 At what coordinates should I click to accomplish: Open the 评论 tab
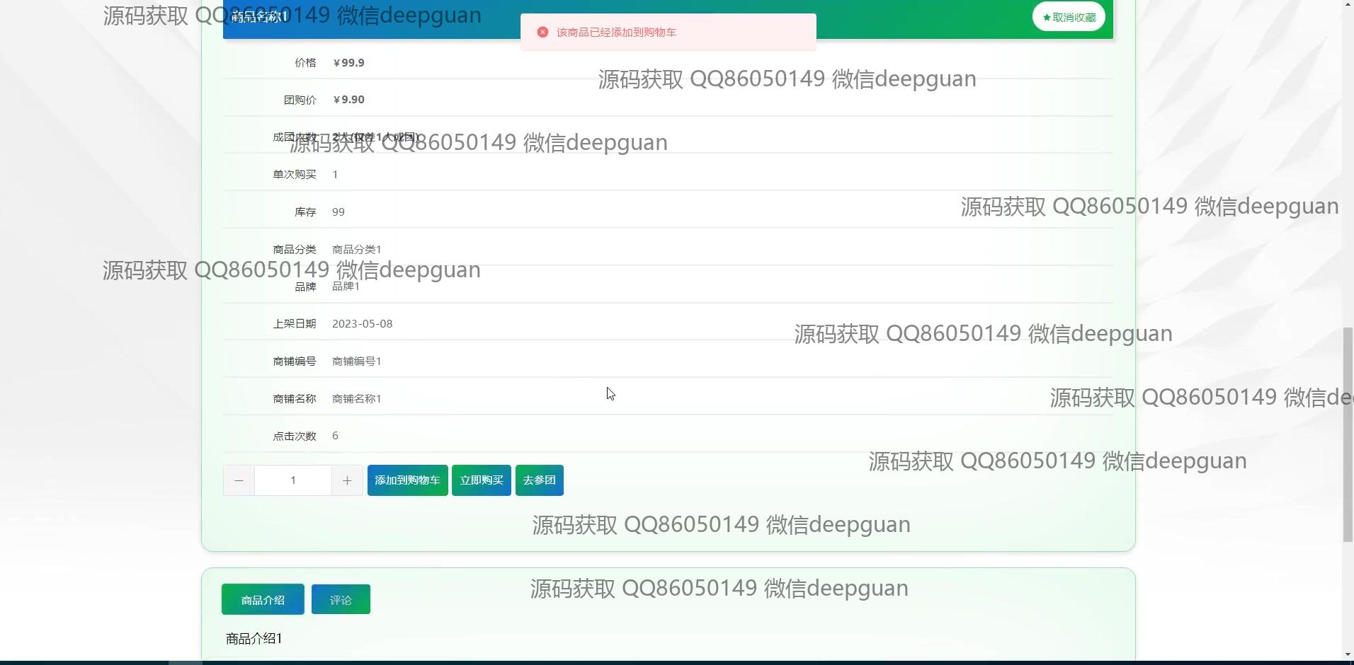[x=341, y=600]
